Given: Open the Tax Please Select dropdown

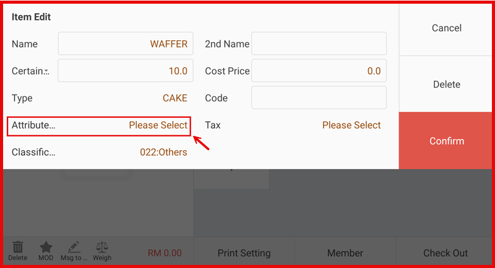Looking at the screenshot, I should [x=351, y=125].
